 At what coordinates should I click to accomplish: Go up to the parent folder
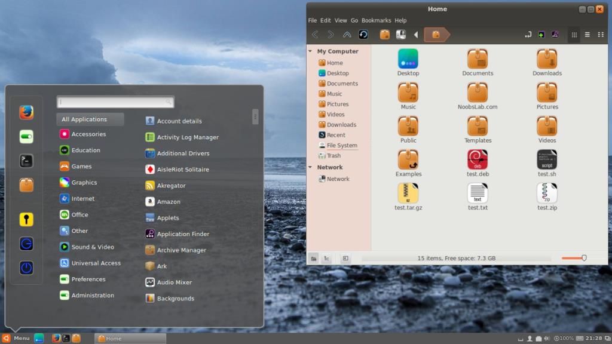coord(347,35)
